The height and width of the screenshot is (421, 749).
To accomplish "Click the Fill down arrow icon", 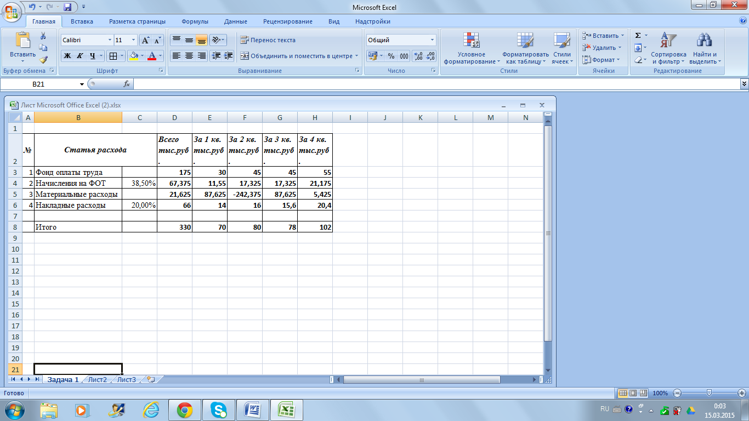I will 638,48.
